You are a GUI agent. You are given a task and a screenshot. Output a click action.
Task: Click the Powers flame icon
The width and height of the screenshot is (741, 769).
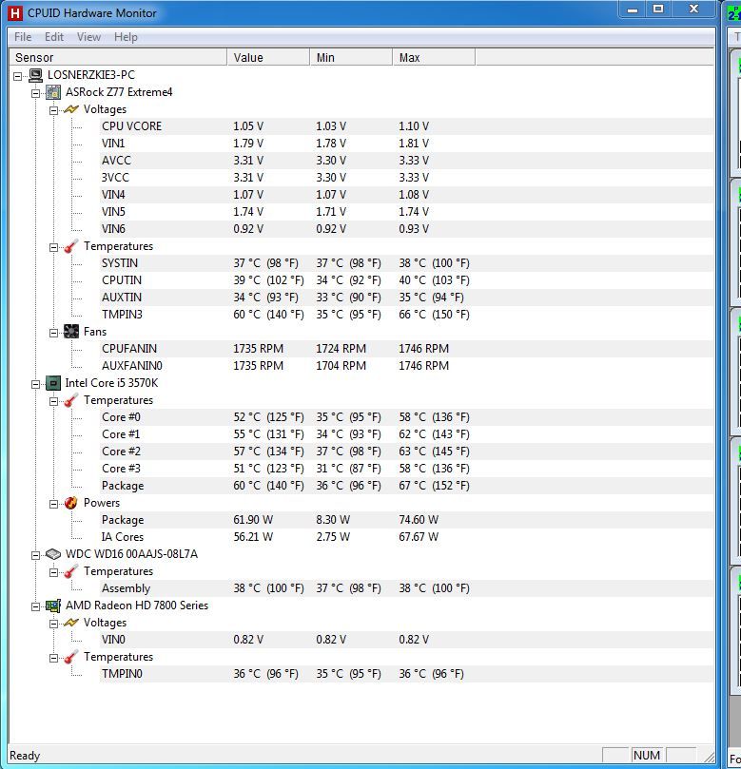[x=71, y=503]
